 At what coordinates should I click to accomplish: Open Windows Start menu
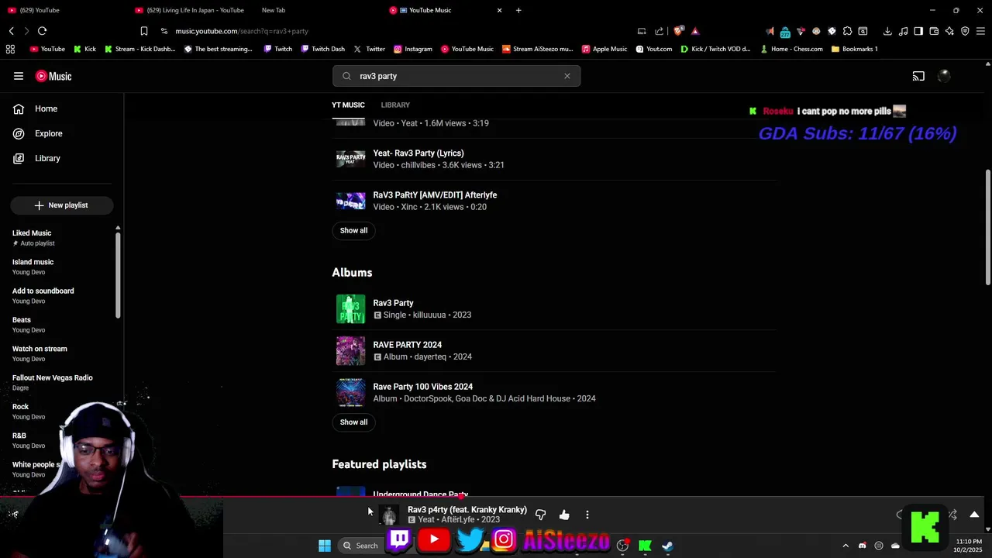pos(325,546)
